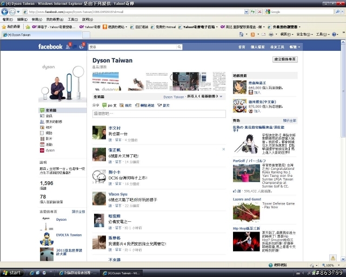Select the dyson item in left sidebar
Viewport: 346px width, 277px height.
63,150
